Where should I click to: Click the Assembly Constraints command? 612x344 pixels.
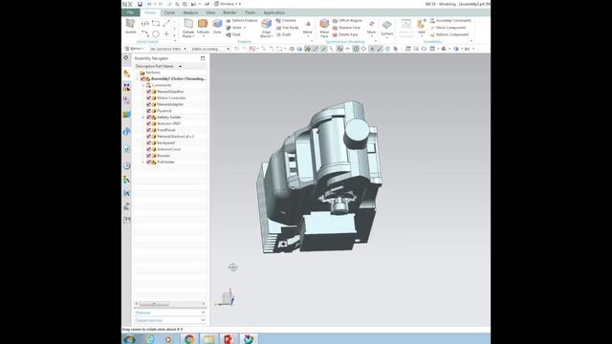tap(450, 20)
